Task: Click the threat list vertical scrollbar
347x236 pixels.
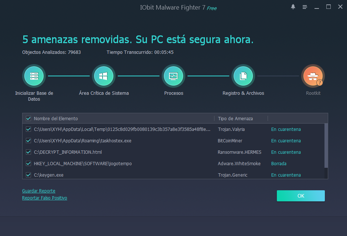Action: tap(326, 146)
